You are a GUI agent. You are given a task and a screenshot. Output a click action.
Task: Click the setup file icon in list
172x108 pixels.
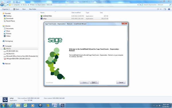point(42,18)
